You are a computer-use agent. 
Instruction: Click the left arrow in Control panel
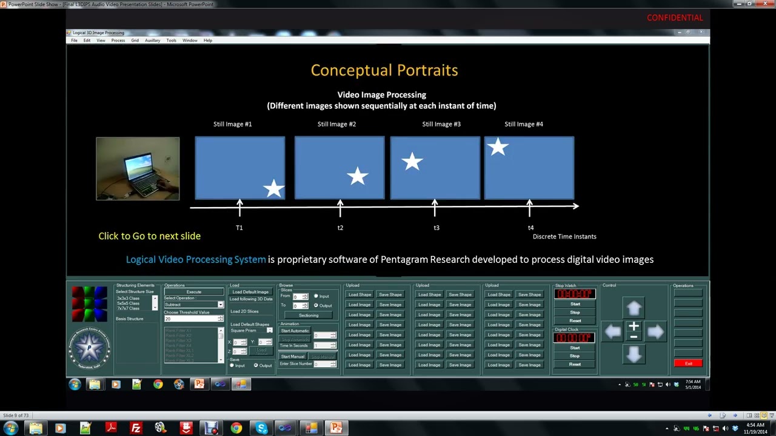pyautogui.click(x=612, y=331)
